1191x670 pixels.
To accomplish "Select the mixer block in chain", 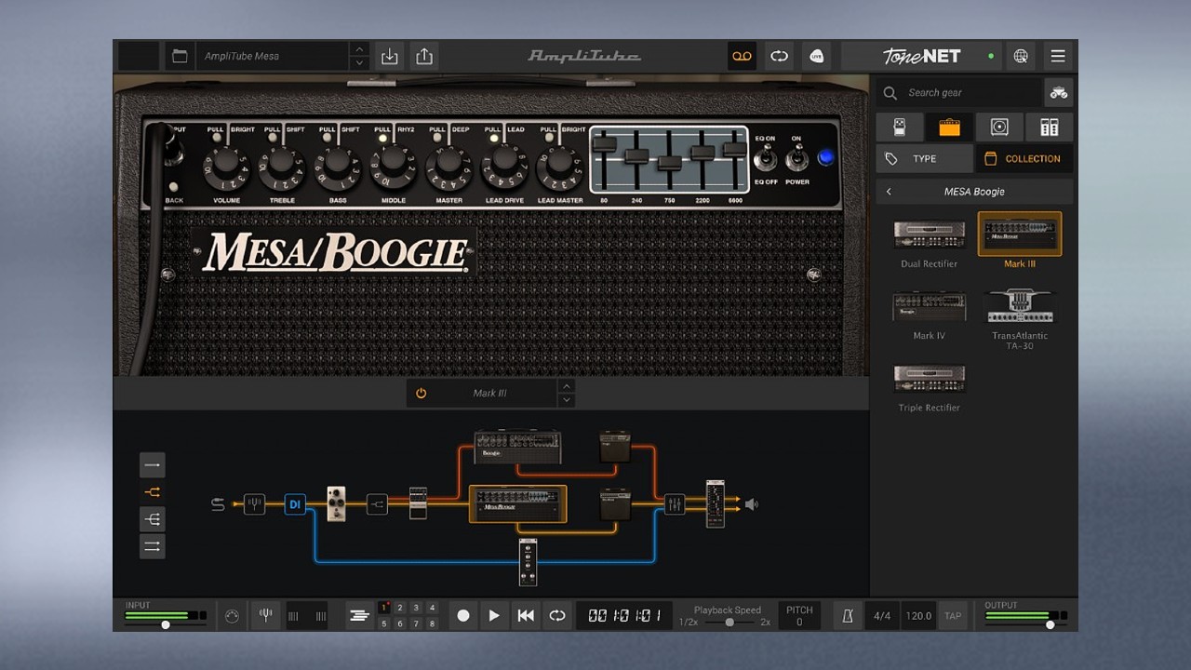I will pyautogui.click(x=675, y=504).
